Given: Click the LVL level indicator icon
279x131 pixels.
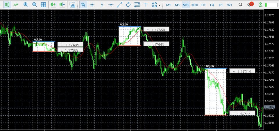Looking at the screenshot, I should pos(261,5).
